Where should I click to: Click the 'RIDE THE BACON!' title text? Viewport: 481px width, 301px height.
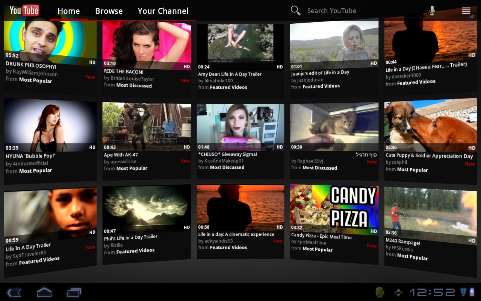tap(124, 71)
